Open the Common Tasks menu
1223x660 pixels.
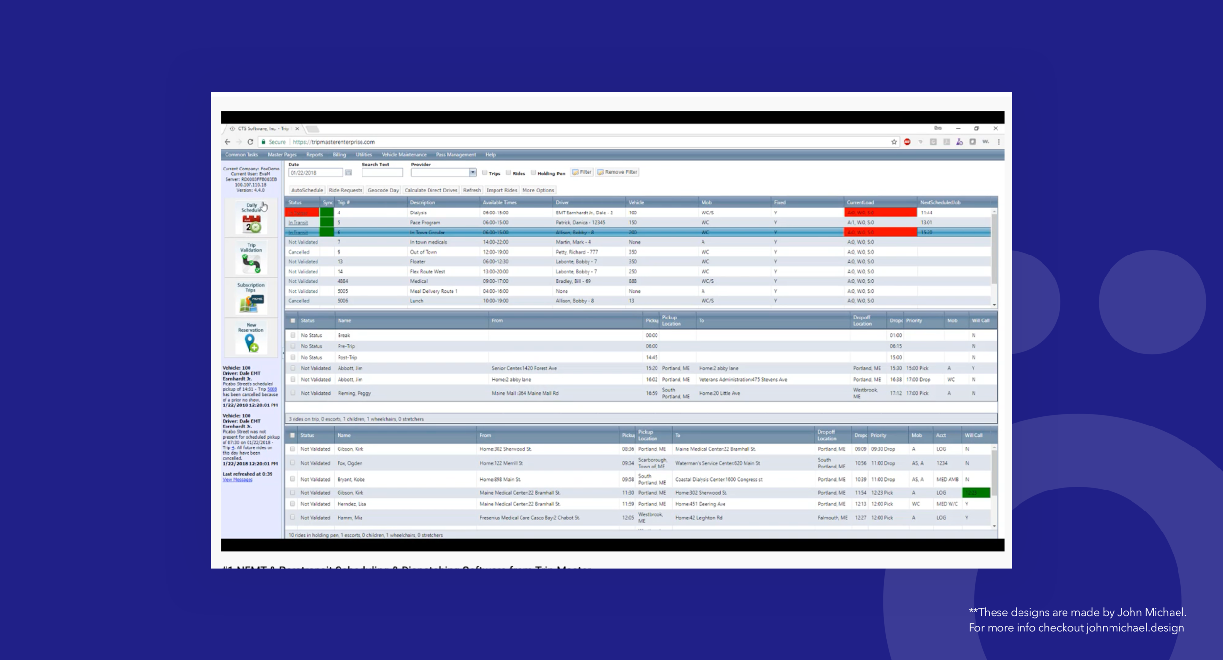click(241, 155)
